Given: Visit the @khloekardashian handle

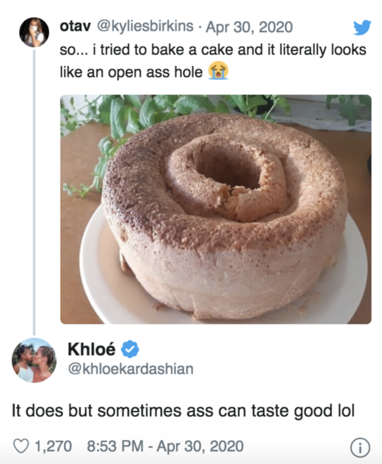Looking at the screenshot, I should pyautogui.click(x=130, y=369).
